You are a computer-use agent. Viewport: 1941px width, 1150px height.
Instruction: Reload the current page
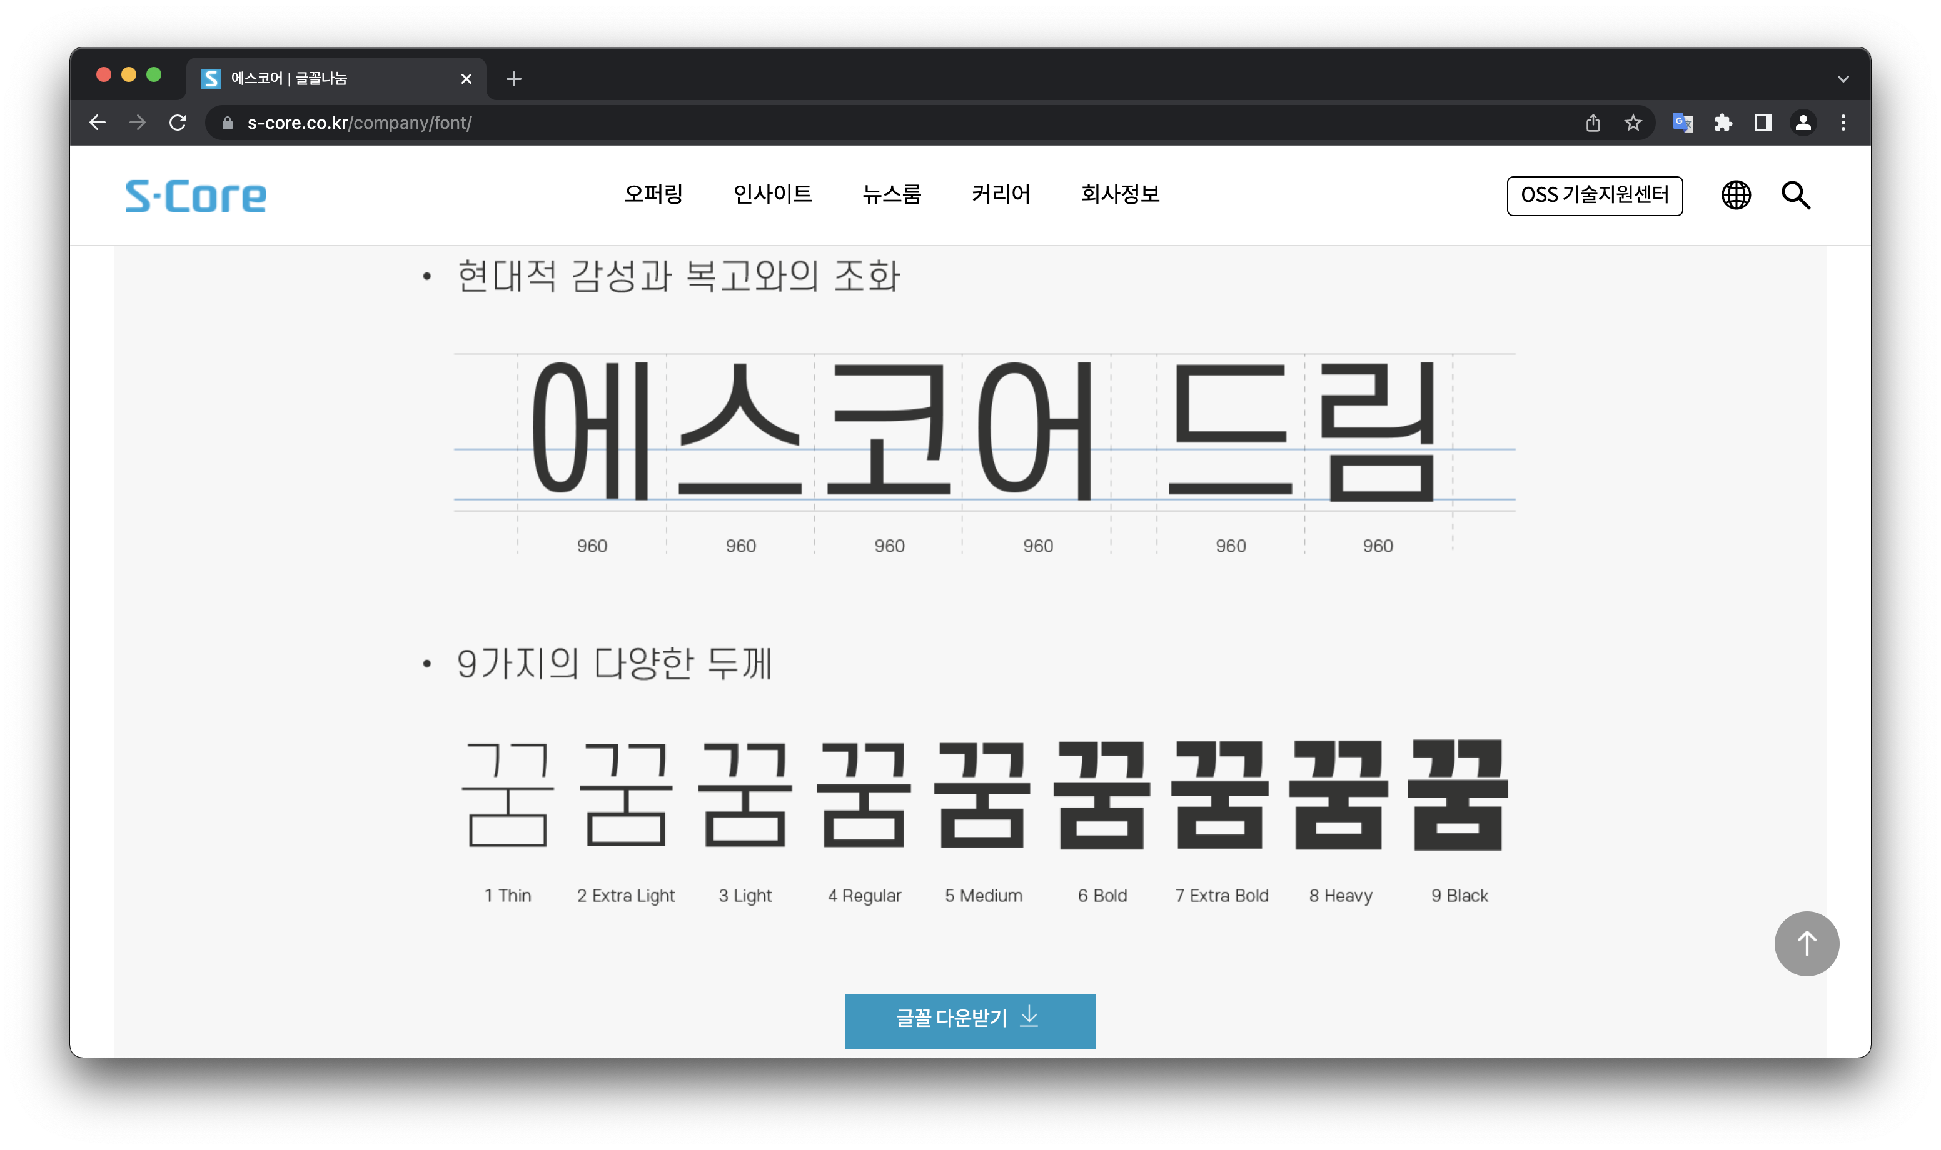(x=178, y=122)
